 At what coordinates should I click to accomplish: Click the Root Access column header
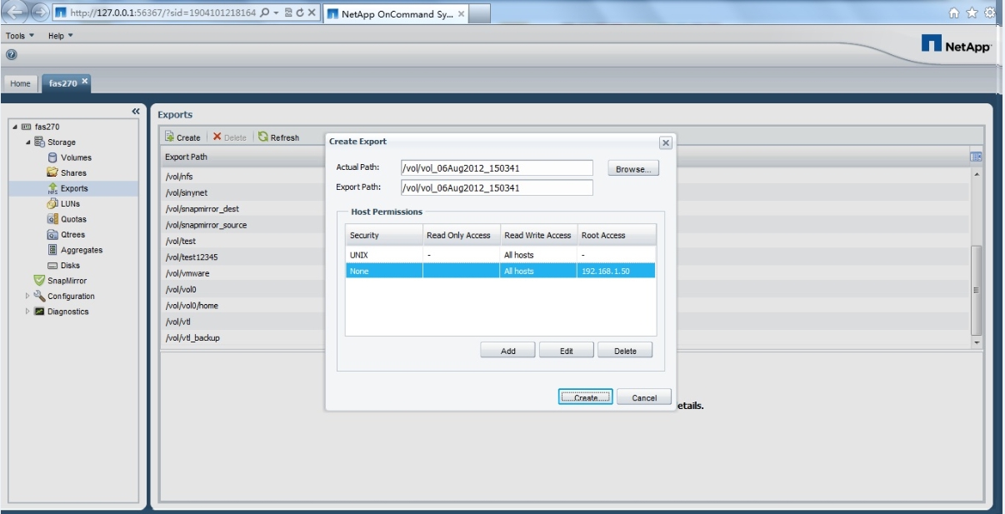(x=617, y=235)
